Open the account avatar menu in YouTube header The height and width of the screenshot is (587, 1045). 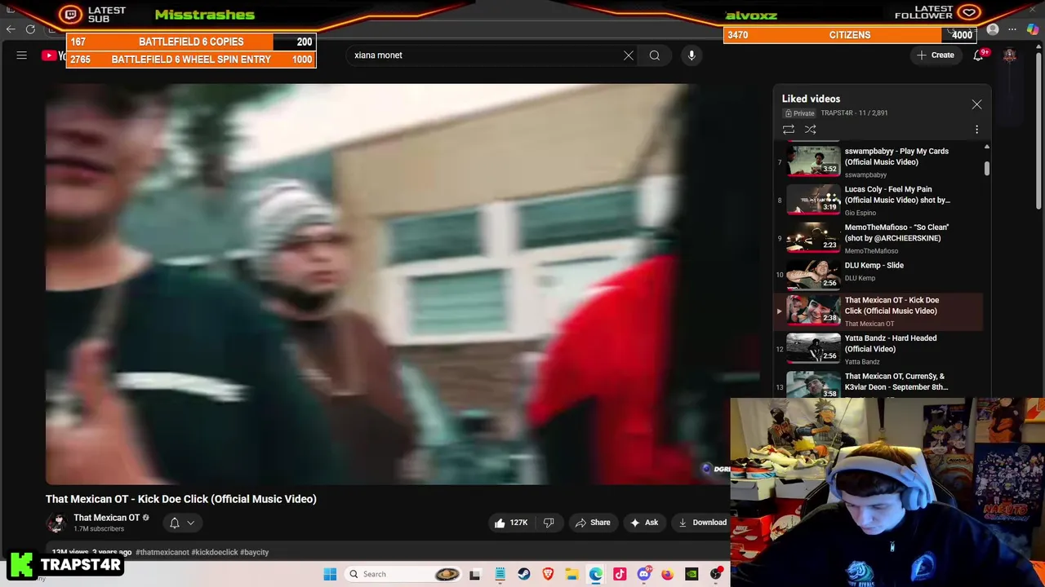(x=1010, y=55)
